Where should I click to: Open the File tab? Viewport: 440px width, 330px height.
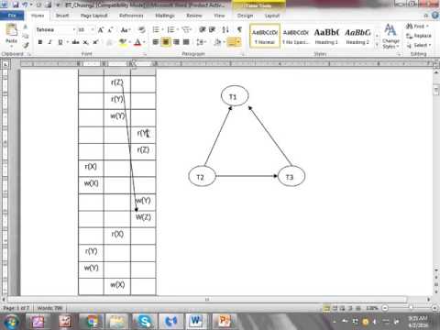pyautogui.click(x=12, y=16)
